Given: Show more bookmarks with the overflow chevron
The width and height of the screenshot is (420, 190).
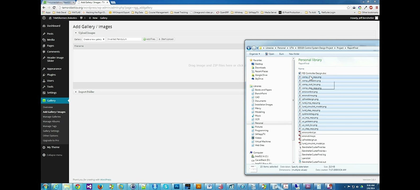Looking at the screenshot, I should click(x=355, y=12).
